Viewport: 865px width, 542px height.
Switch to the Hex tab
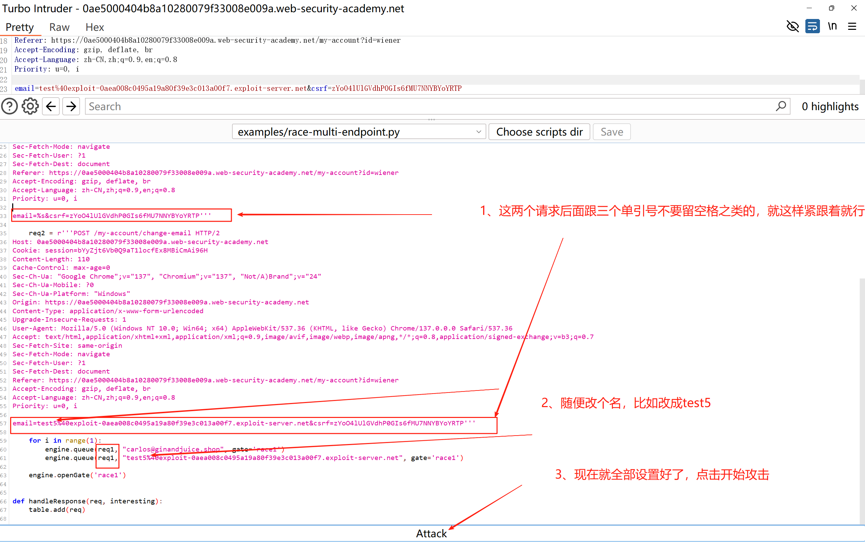(95, 27)
